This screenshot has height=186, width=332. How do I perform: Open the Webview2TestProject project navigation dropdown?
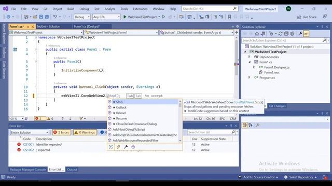(46, 32)
